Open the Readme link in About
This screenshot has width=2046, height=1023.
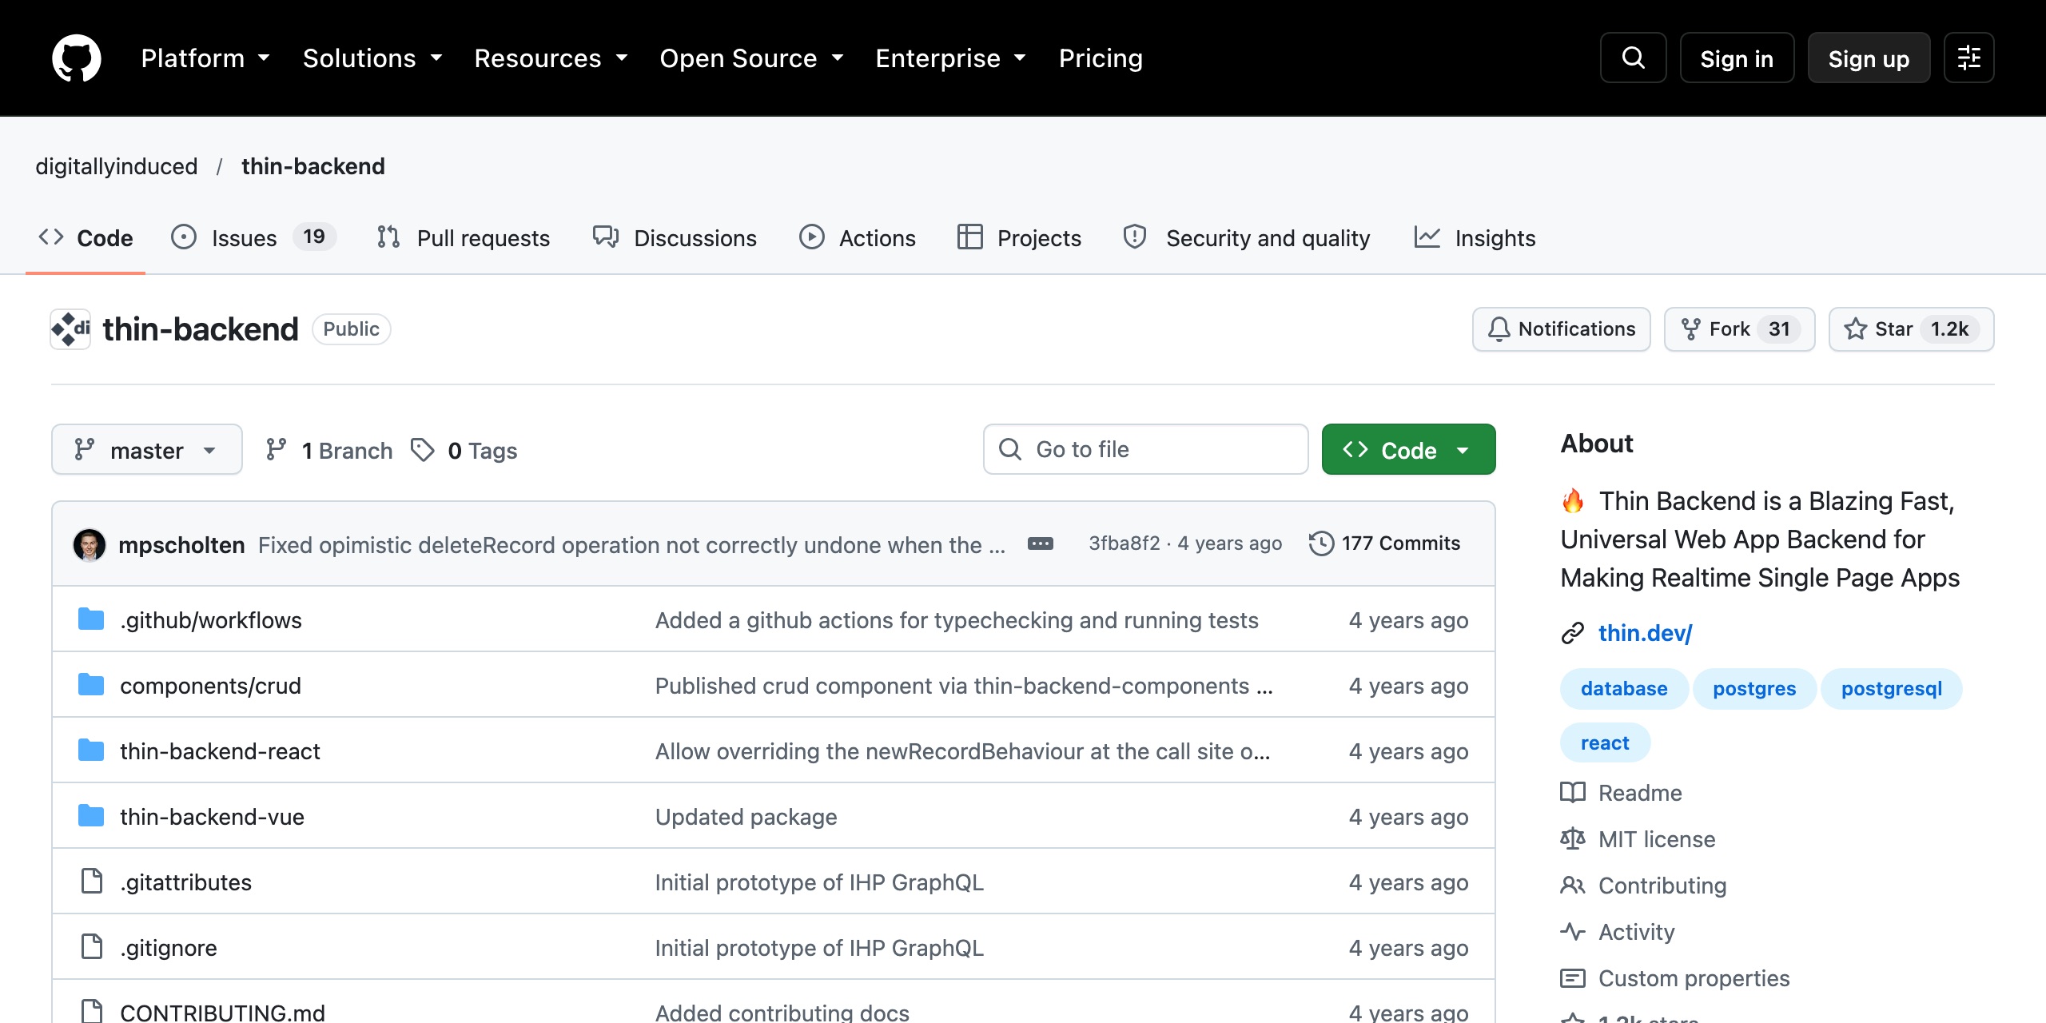tap(1621, 793)
